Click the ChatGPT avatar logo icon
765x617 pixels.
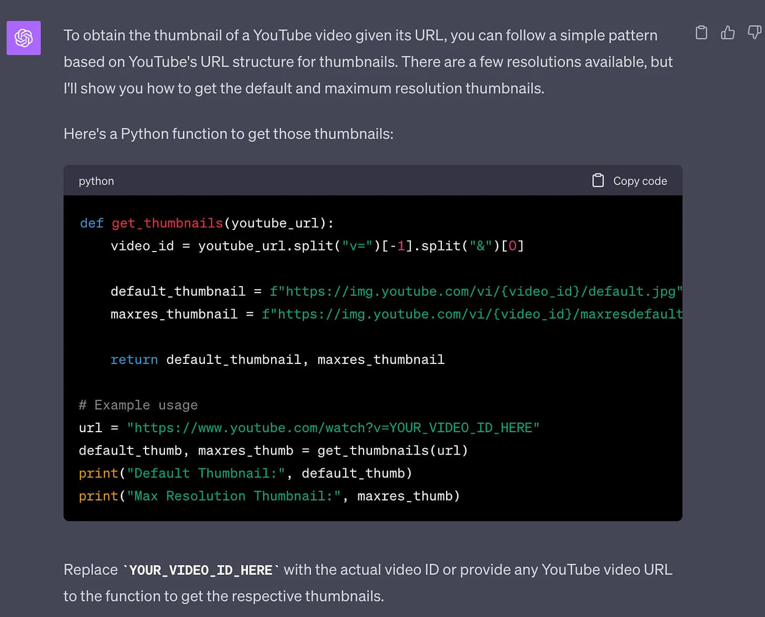point(24,38)
